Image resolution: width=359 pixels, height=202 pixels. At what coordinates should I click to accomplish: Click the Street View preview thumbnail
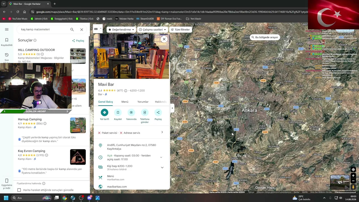pyautogui.click(x=340, y=182)
